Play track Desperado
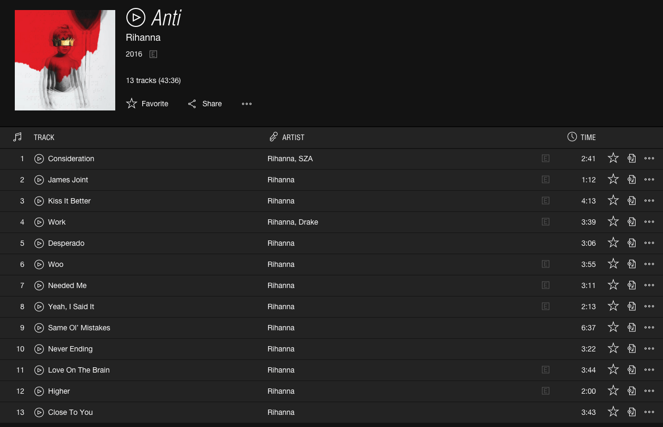 39,243
